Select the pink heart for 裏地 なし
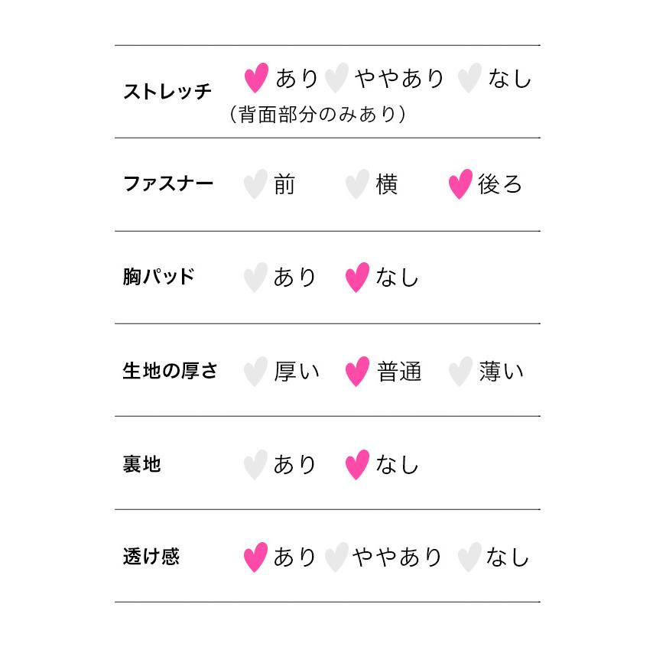This screenshot has width=653, height=653. (357, 465)
